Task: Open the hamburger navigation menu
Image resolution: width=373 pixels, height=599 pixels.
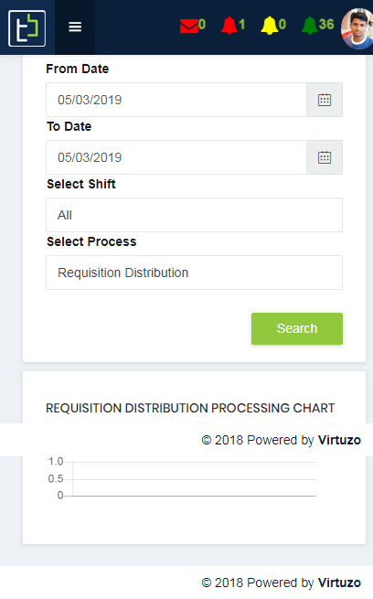Action: pyautogui.click(x=75, y=27)
